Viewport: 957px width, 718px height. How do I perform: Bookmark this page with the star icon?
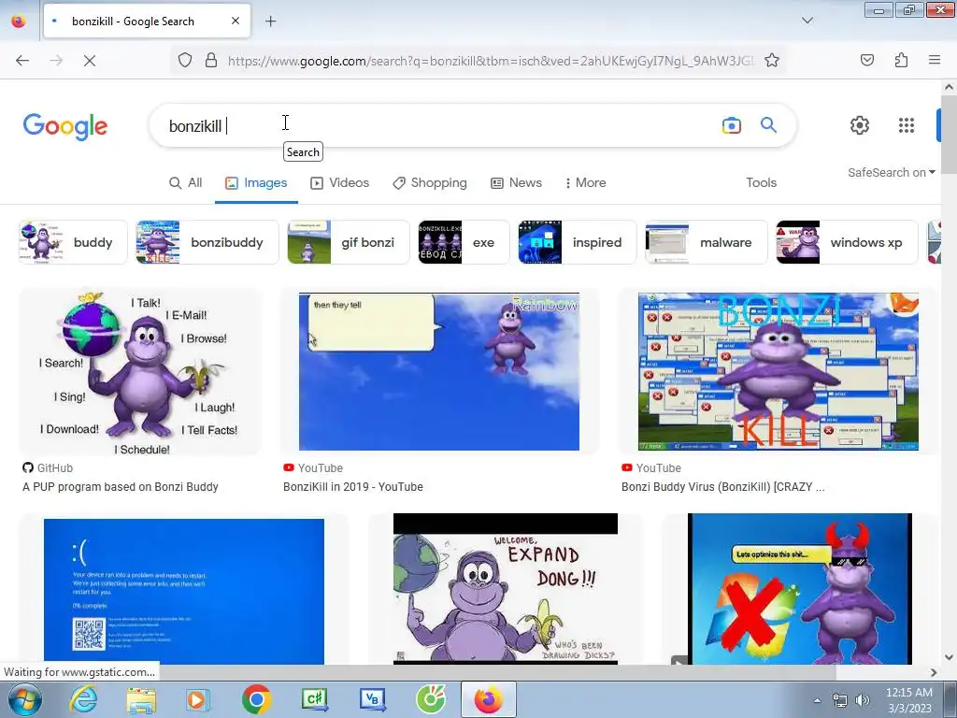771,60
